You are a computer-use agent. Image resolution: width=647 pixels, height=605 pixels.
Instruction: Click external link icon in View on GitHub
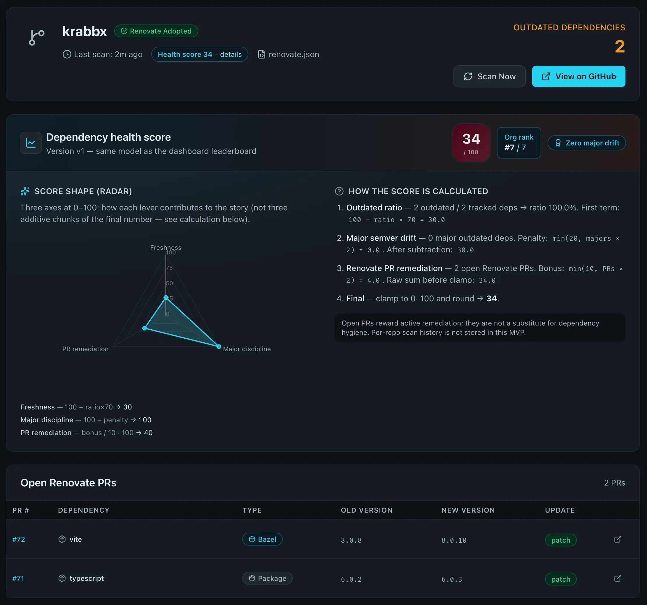point(546,76)
